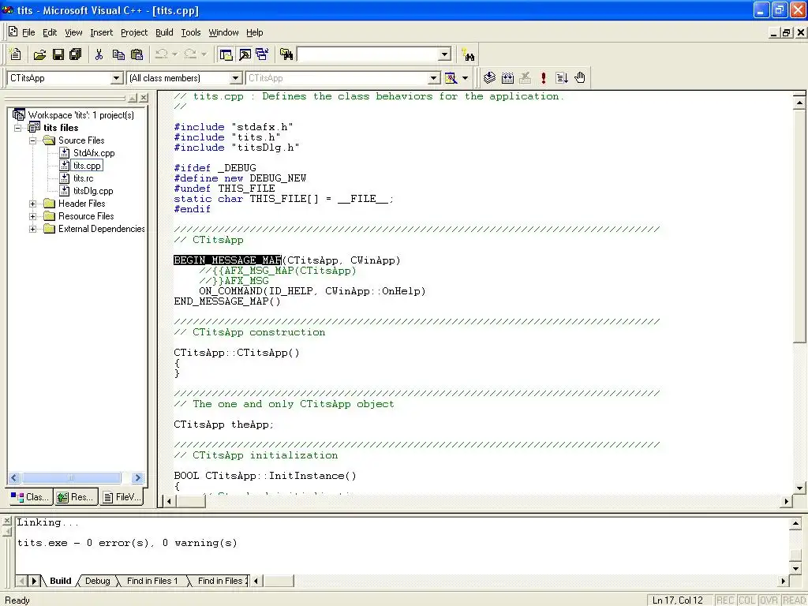
Task: Click the Redo arrow icon
Action: pos(190,54)
